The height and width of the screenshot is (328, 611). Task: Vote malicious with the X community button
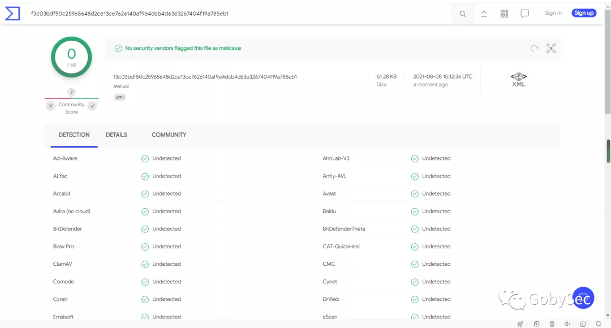(x=51, y=106)
